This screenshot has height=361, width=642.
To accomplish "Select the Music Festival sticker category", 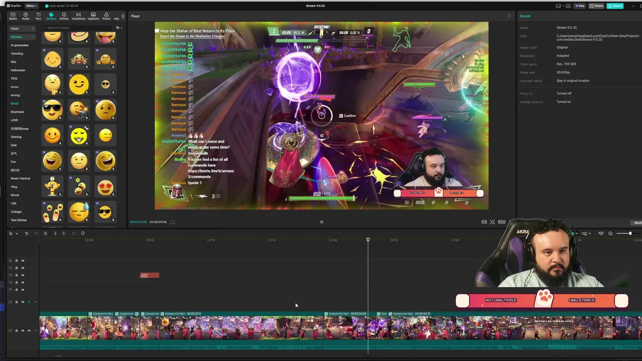I will coord(21,178).
